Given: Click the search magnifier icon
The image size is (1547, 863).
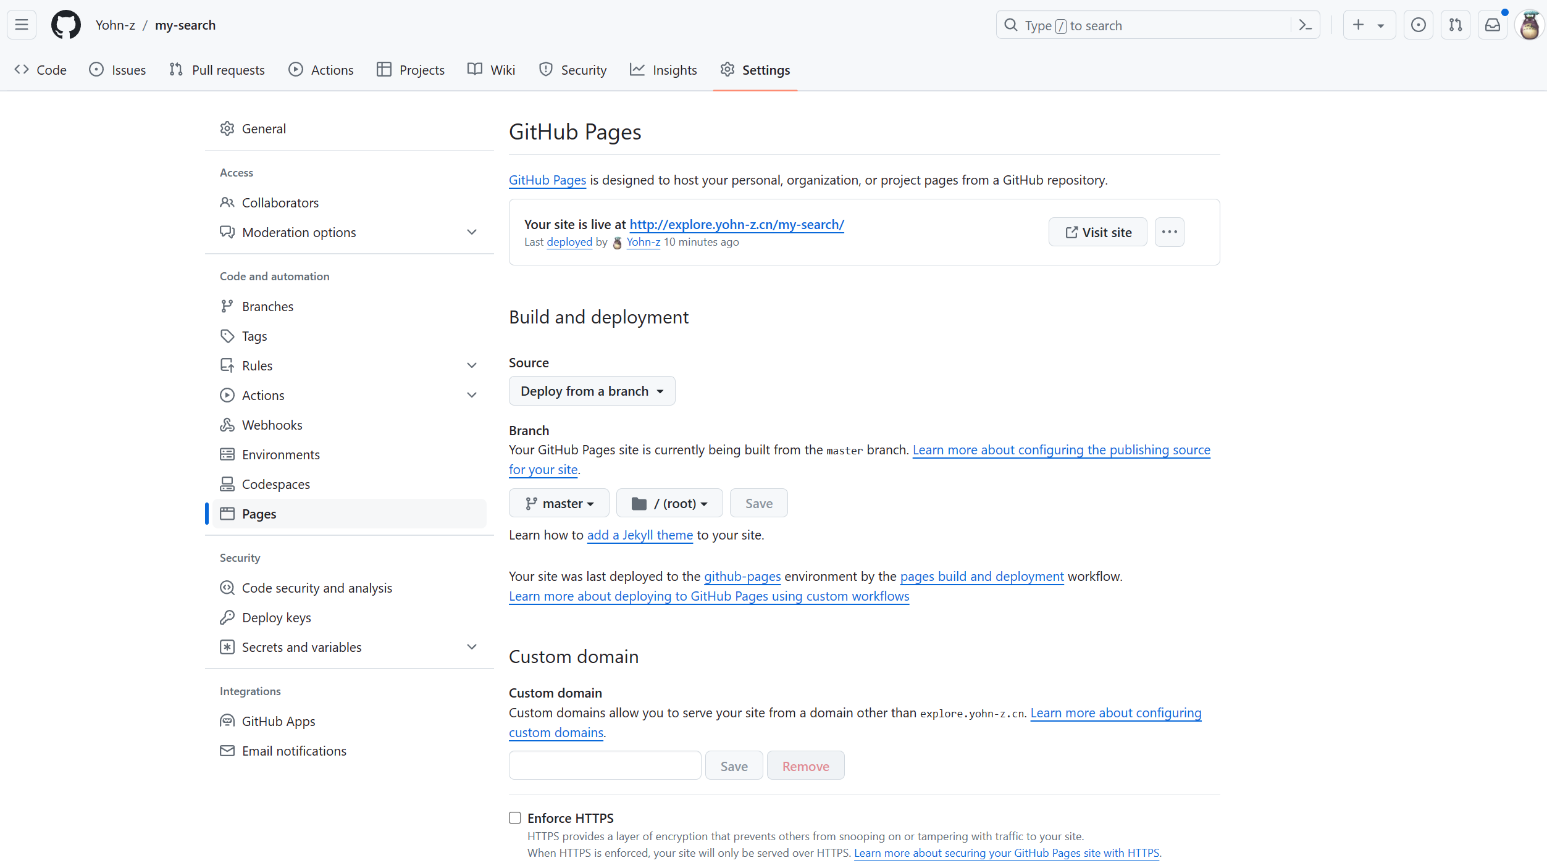Looking at the screenshot, I should [x=1011, y=25].
